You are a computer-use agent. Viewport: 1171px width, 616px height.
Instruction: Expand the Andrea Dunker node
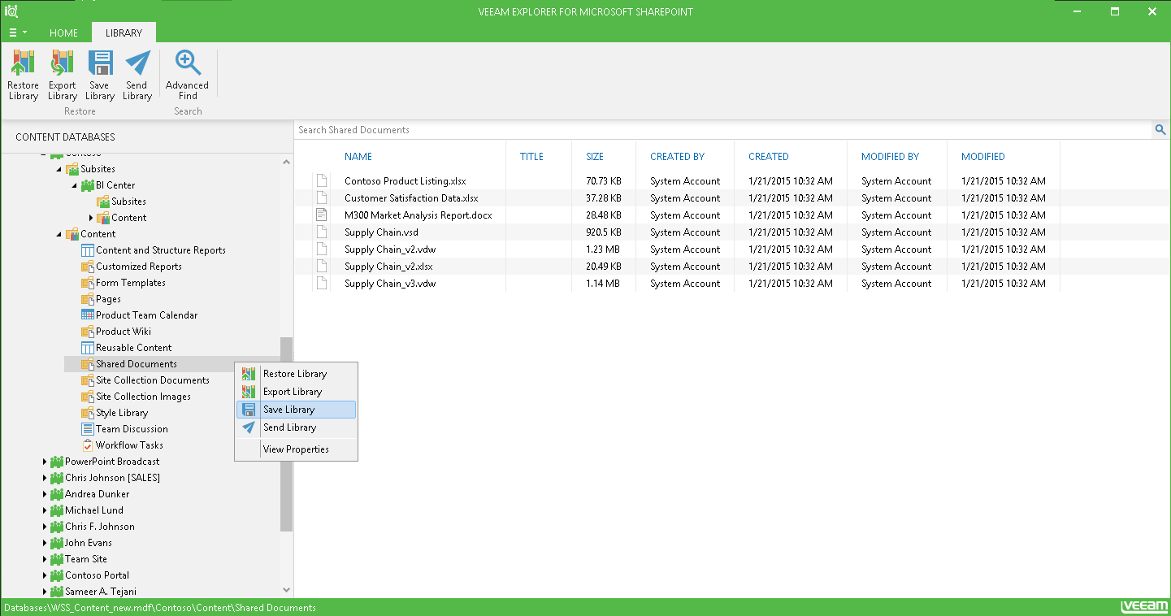point(44,494)
